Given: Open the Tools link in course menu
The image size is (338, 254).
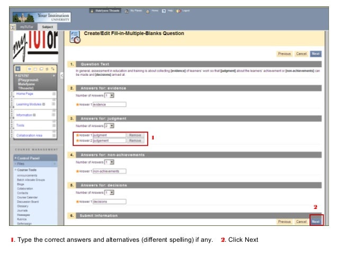Looking at the screenshot, I should [20, 125].
